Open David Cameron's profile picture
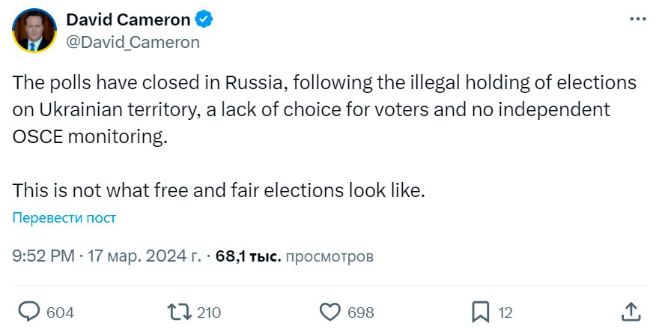Viewport: 662px width, 329px height. tap(34, 31)
